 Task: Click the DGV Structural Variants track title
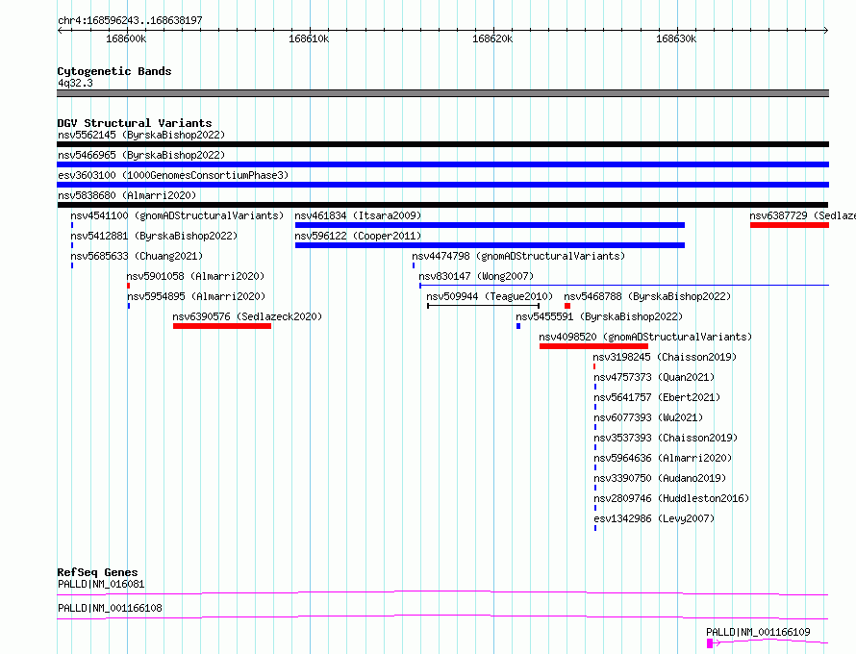[x=135, y=123]
